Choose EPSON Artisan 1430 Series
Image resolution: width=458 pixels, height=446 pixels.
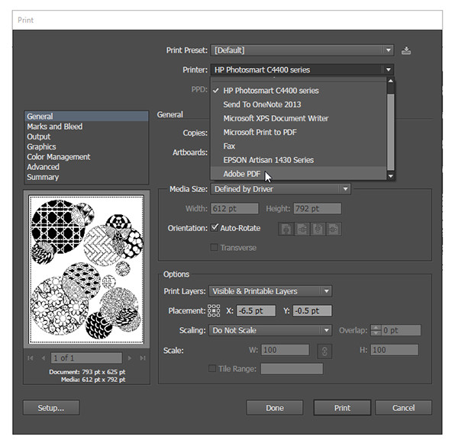point(298,160)
